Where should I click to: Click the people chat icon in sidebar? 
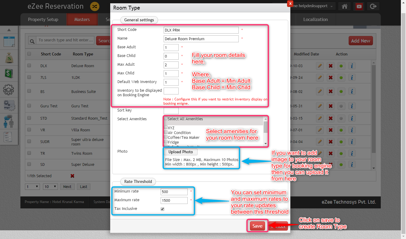(x=9, y=121)
